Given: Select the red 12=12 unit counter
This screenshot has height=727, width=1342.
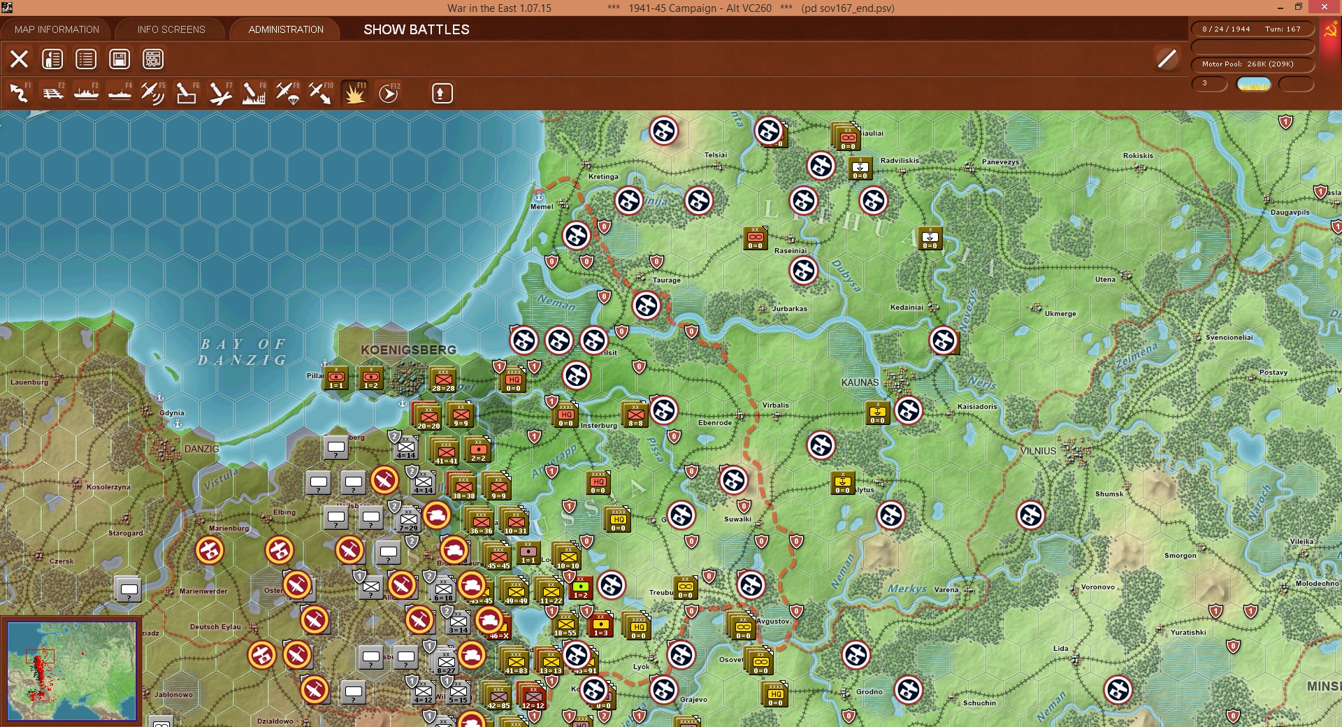Looking at the screenshot, I should pyautogui.click(x=533, y=697).
